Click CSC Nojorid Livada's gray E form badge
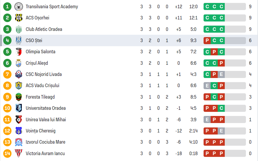258x161 pixels. coord(221,74)
